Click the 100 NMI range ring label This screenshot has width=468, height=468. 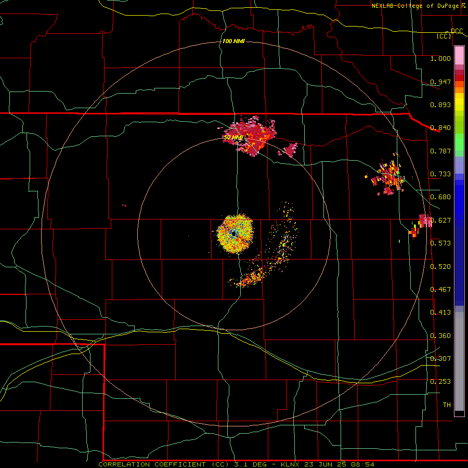(x=233, y=41)
